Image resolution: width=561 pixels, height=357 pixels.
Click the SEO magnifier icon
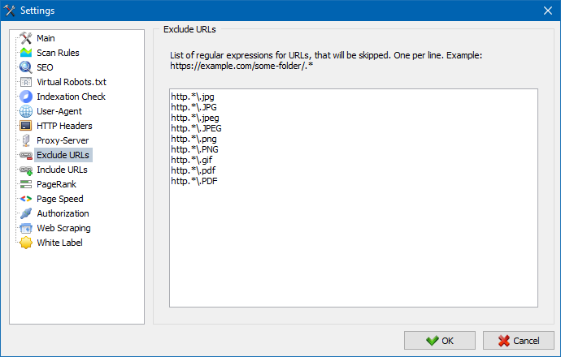pos(26,67)
